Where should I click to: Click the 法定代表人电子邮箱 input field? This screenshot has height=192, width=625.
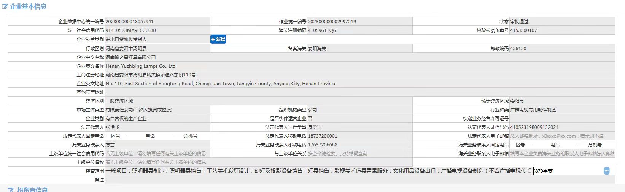pyautogui.click(x=562, y=136)
